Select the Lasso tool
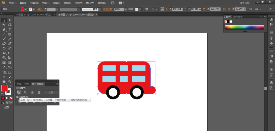 pyautogui.click(x=10, y=25)
